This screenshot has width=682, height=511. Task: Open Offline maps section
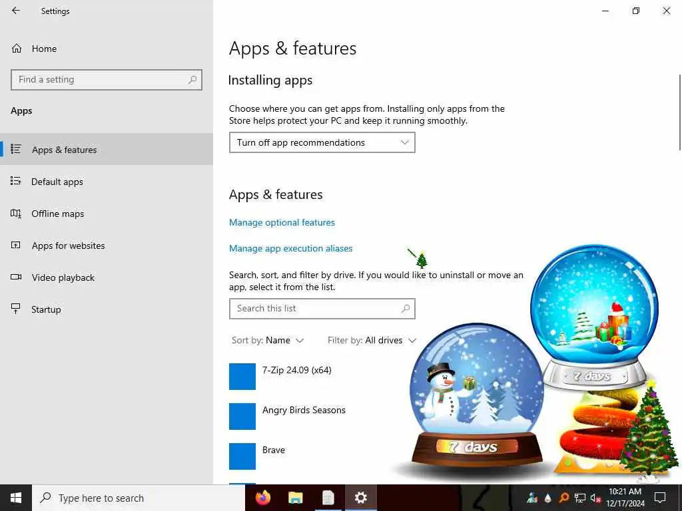tap(107, 214)
